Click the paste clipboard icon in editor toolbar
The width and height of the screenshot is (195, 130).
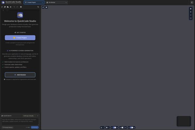point(8,7)
